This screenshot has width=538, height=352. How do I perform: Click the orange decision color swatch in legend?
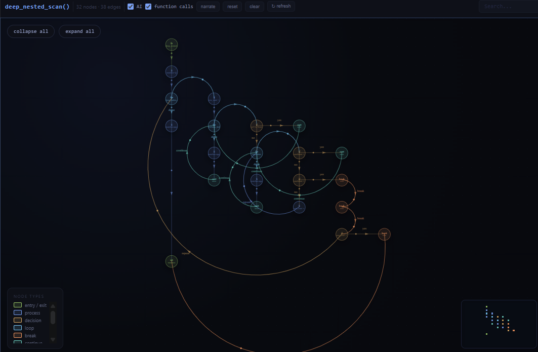(x=17, y=320)
